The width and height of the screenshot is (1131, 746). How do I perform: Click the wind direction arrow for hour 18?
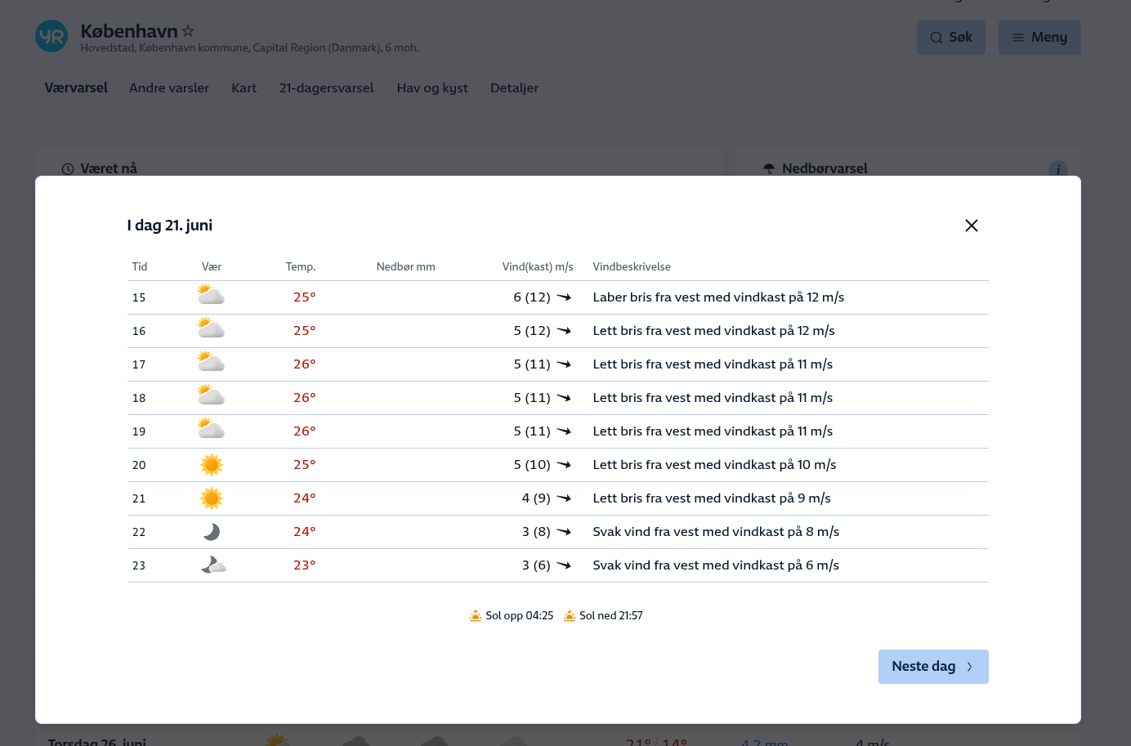[x=564, y=398]
